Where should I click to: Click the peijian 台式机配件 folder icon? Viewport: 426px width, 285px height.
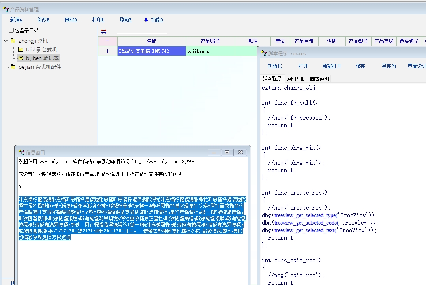13,67
